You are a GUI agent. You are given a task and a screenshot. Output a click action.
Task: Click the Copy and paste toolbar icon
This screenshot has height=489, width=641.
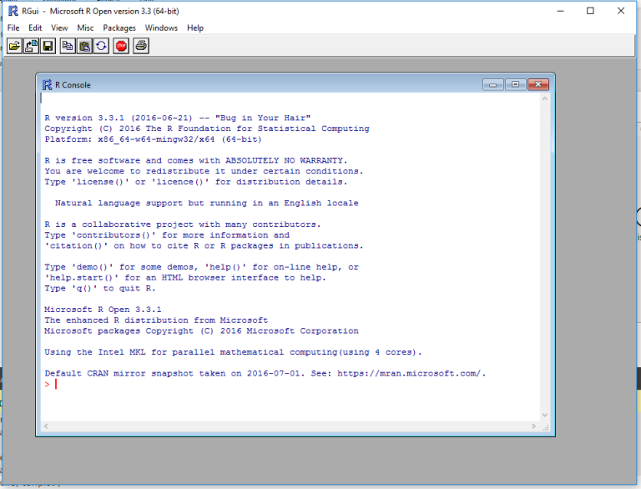pos(101,46)
